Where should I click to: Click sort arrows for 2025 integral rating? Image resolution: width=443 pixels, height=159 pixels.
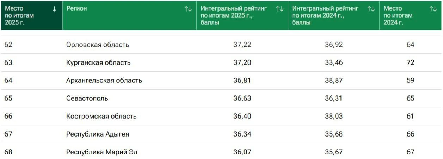point(280,9)
